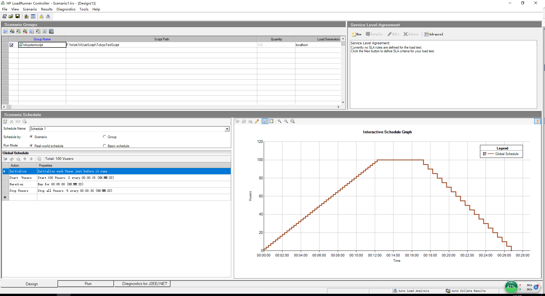Click the groups table scroll-down arrow
This screenshot has height=296, width=545.
(x=343, y=102)
